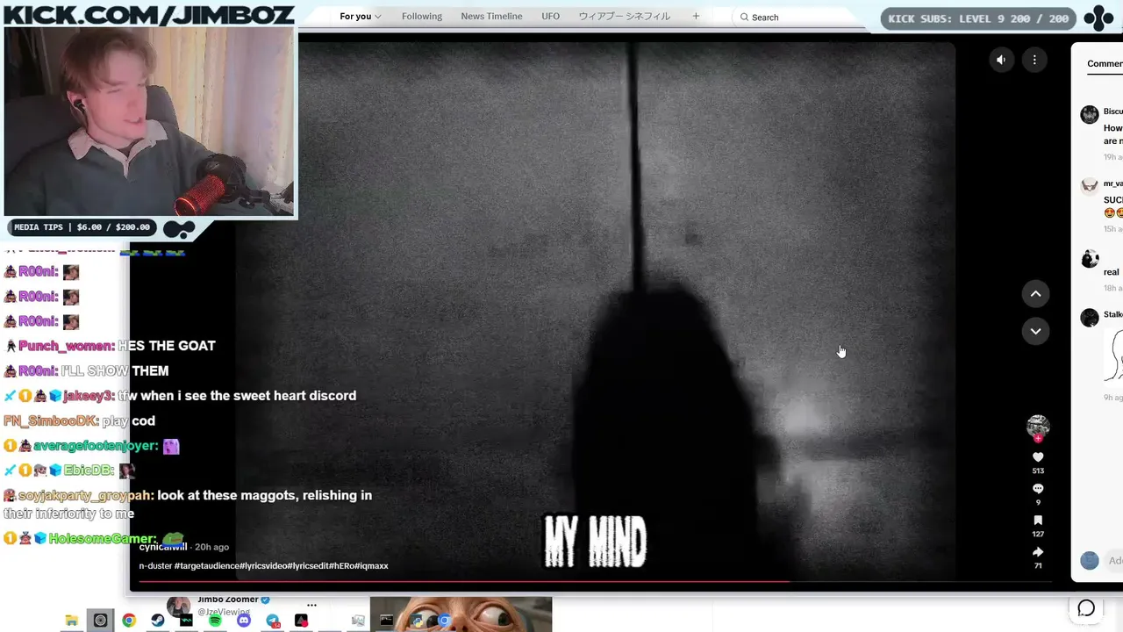
Task: Open Discord from the taskbar
Action: (x=244, y=621)
